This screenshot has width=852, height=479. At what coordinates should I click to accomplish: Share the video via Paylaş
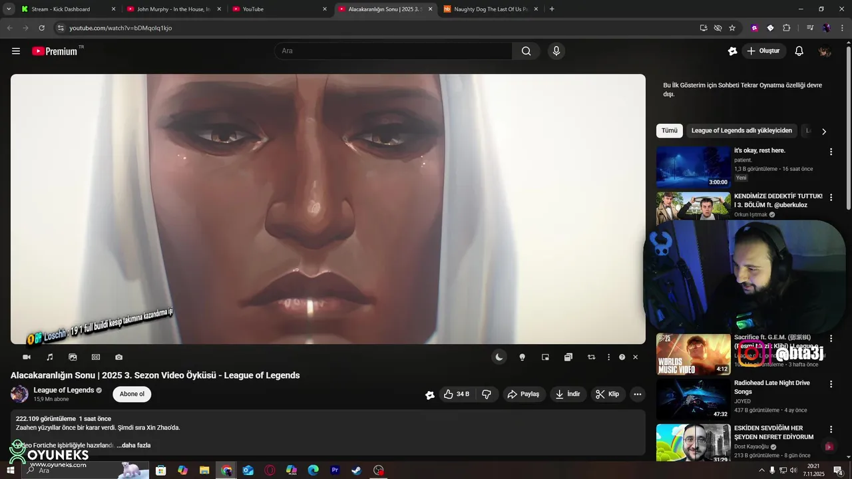click(x=523, y=395)
